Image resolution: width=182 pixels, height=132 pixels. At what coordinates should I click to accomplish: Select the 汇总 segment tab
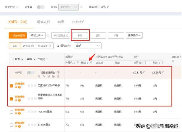[x=15, y=46]
